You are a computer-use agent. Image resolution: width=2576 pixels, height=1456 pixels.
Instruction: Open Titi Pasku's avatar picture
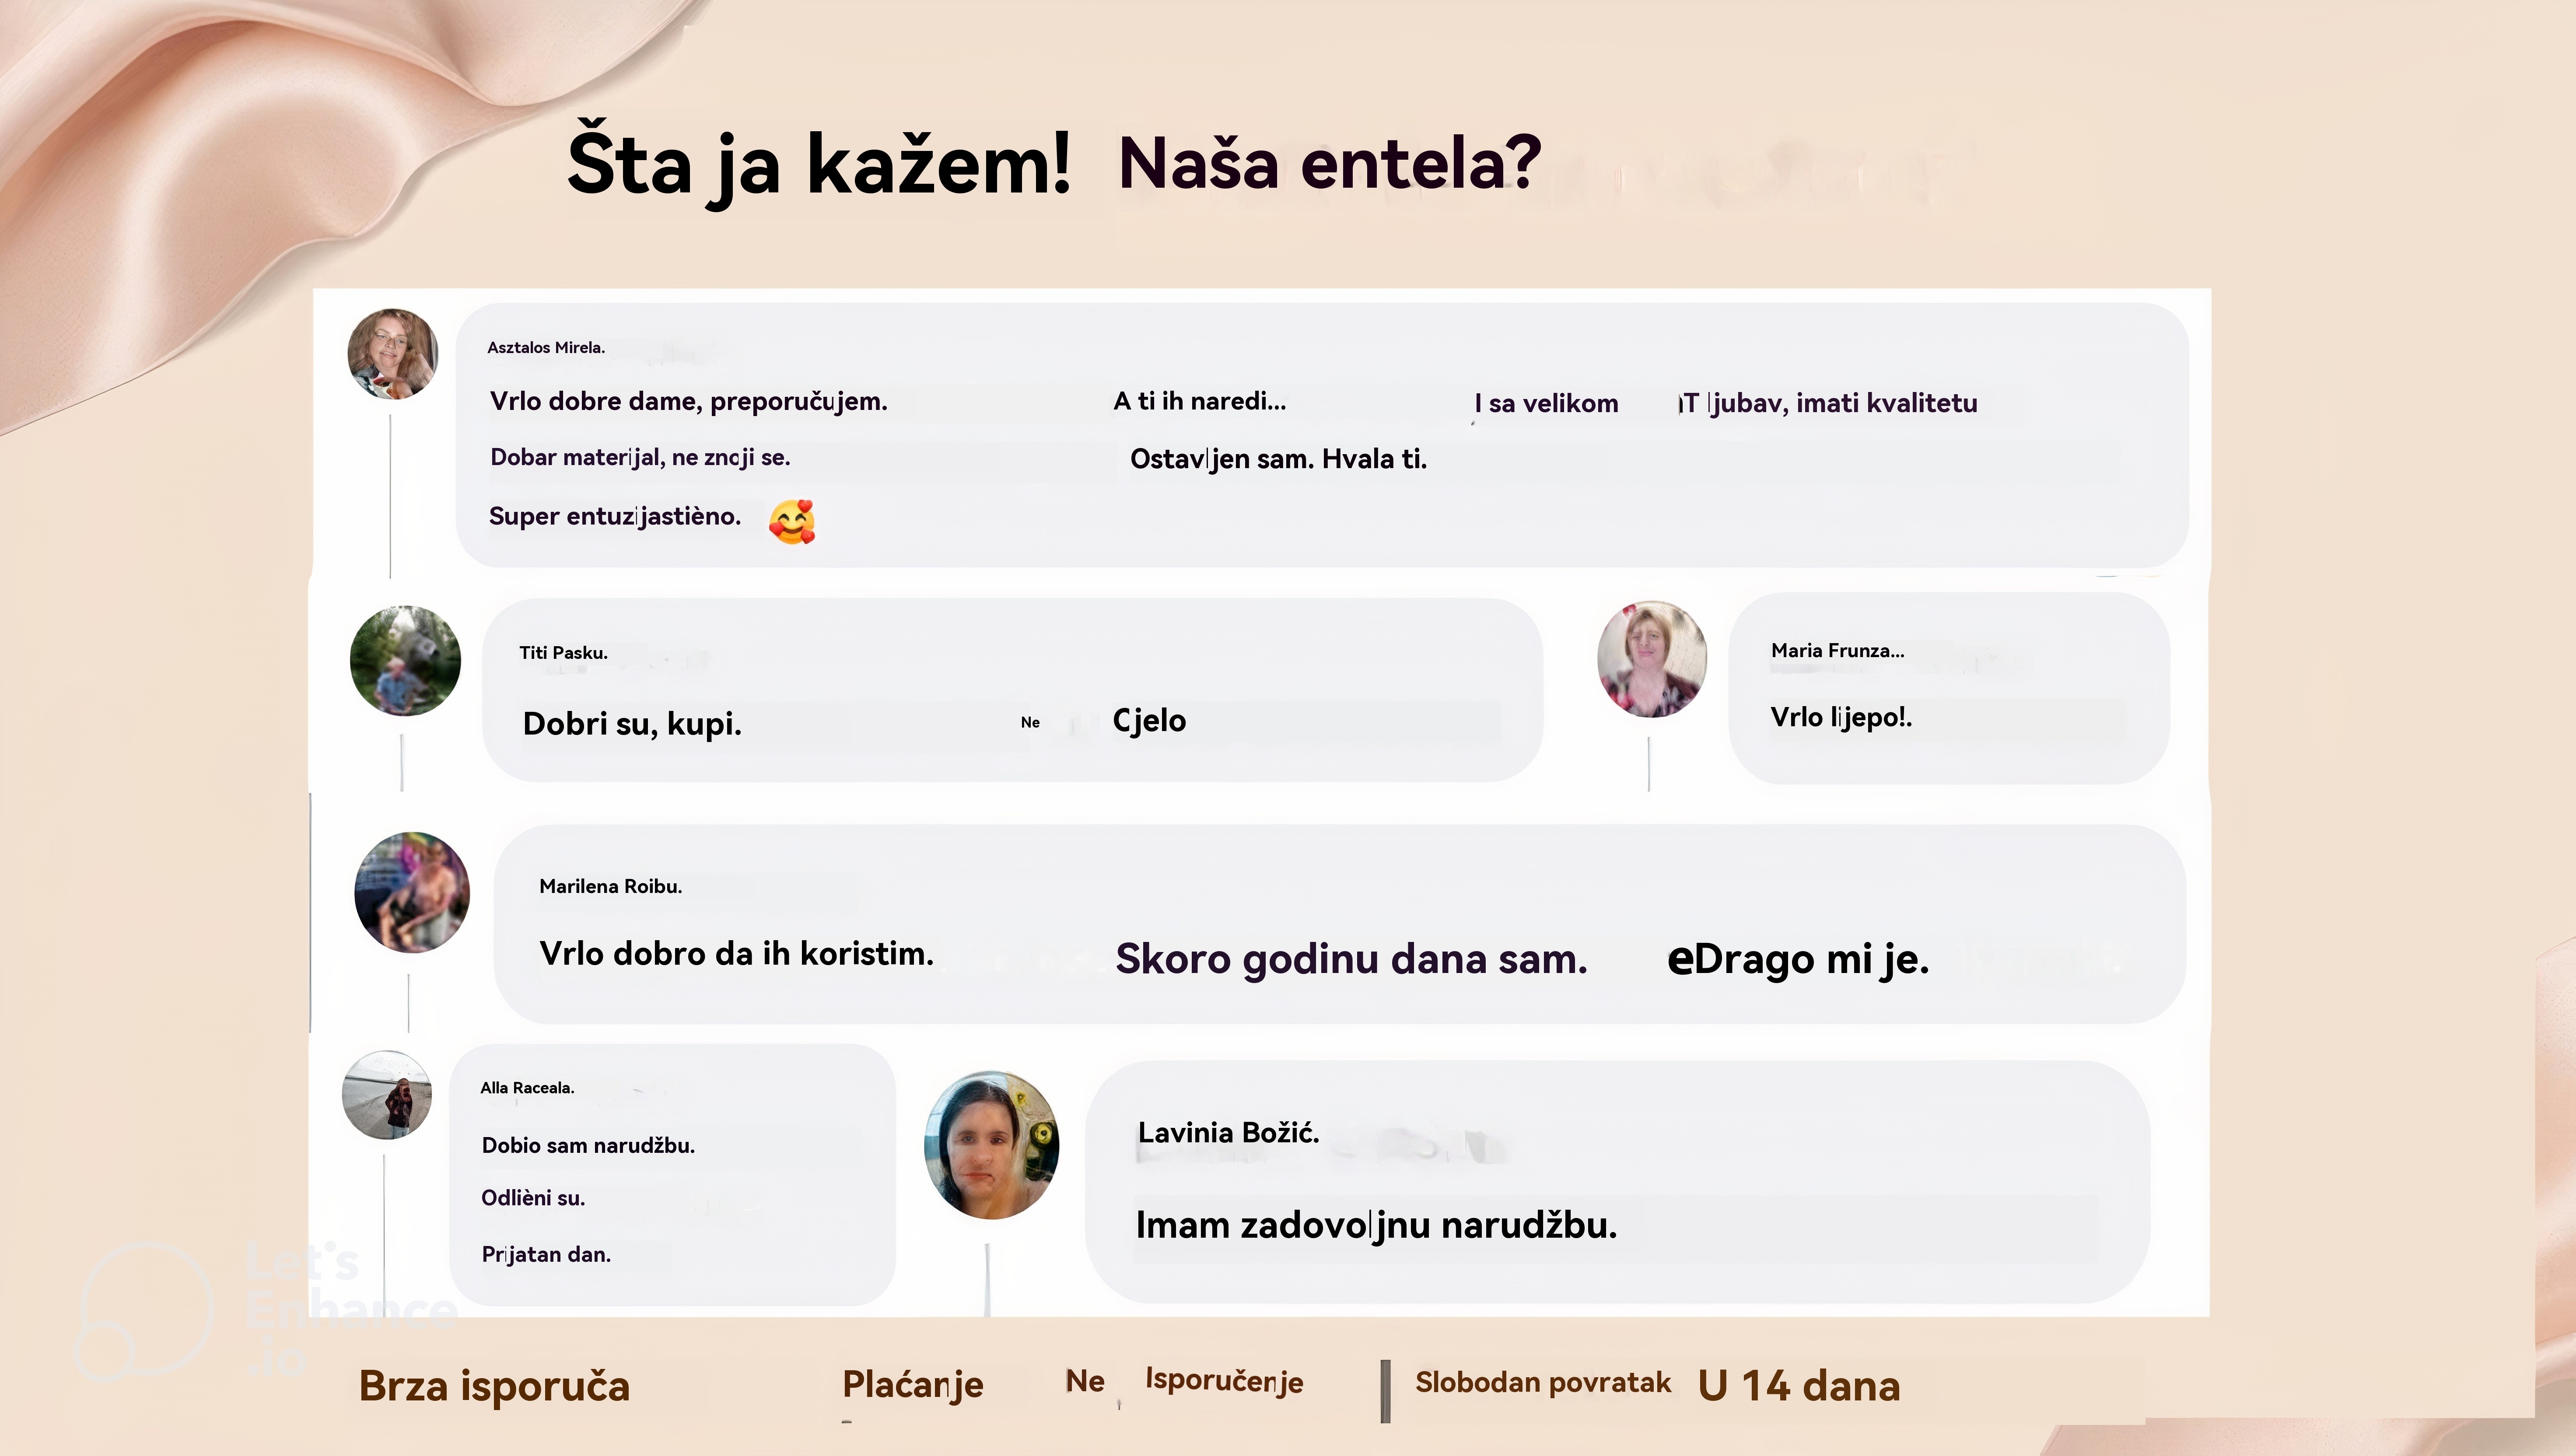click(405, 661)
